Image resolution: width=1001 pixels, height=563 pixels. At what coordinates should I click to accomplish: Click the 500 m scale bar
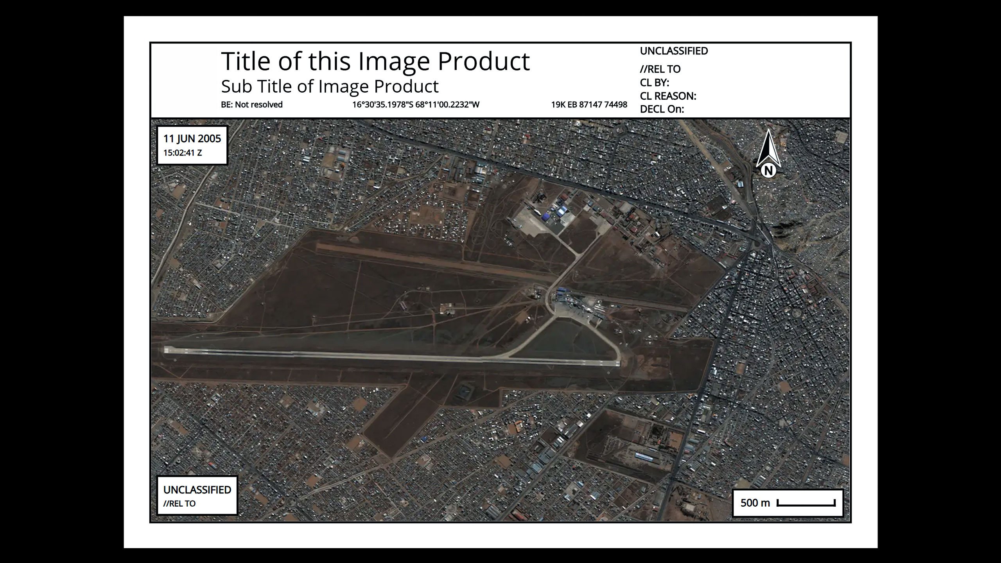coord(806,503)
